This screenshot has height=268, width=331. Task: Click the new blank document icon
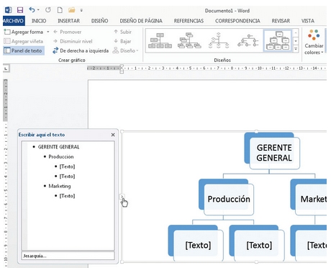60,10
